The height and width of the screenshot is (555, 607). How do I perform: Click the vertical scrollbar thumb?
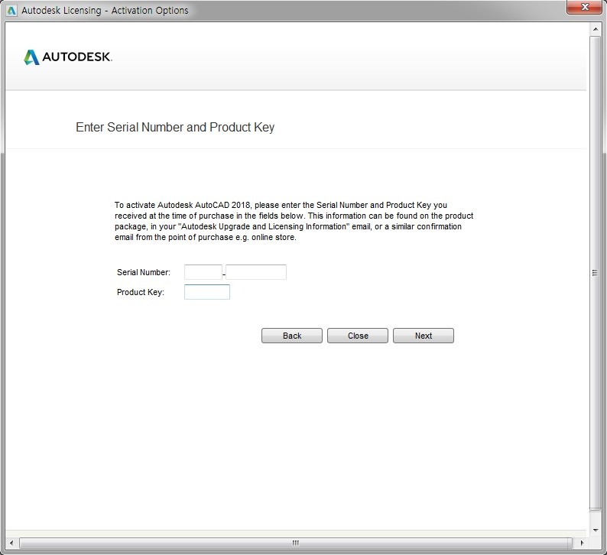click(x=596, y=273)
